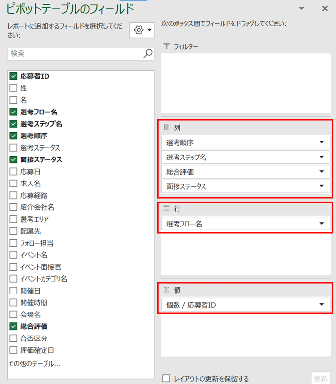Check the 合否区分 field checkbox
Screen dimensions: 336x384
click(13, 339)
